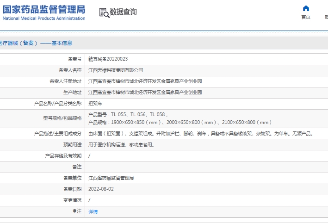Click National Medical Products Administration English text
This screenshot has width=328, height=223.
coord(44,19)
